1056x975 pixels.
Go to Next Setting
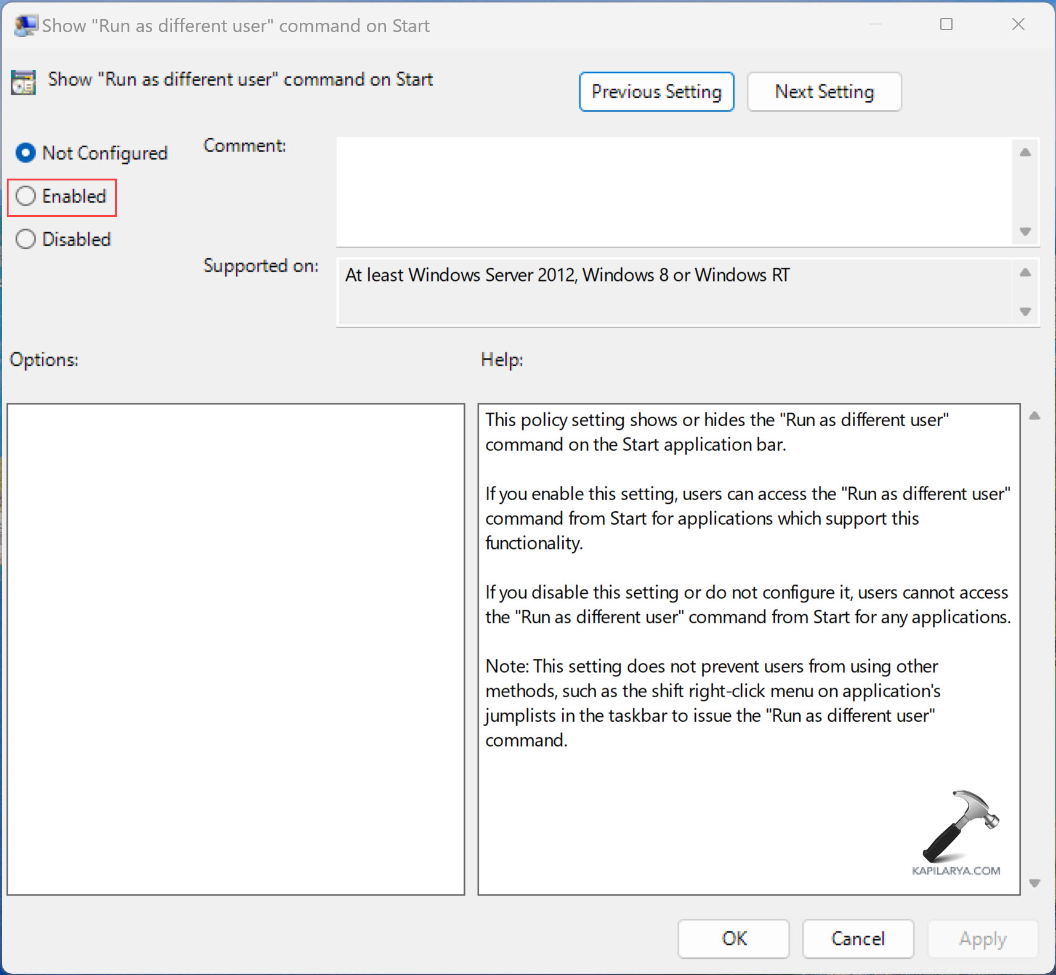pyautogui.click(x=824, y=92)
